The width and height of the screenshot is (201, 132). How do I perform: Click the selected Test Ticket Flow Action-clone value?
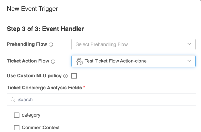116,61
